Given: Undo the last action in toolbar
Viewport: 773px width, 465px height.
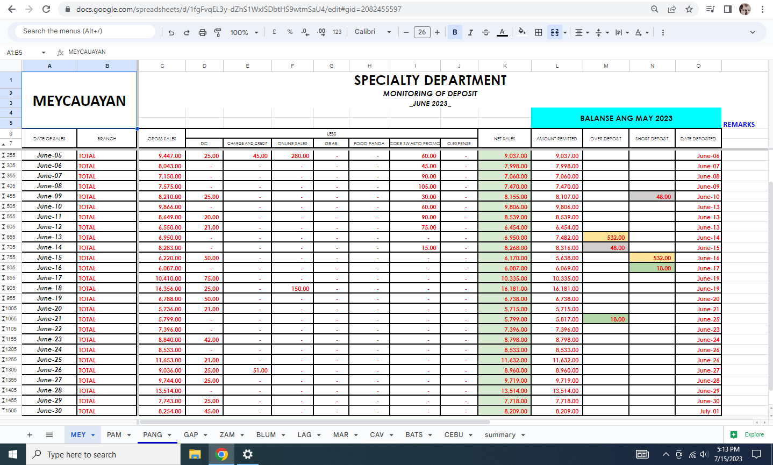Looking at the screenshot, I should pos(171,32).
